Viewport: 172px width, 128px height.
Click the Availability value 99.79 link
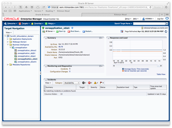point(60,47)
